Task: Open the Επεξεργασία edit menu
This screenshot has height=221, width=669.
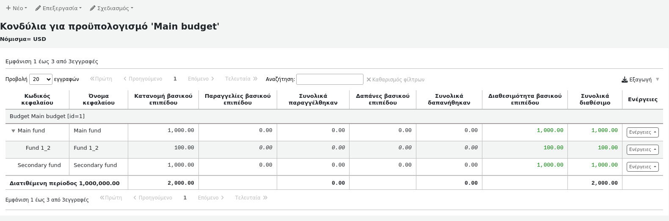Action: 58,8
